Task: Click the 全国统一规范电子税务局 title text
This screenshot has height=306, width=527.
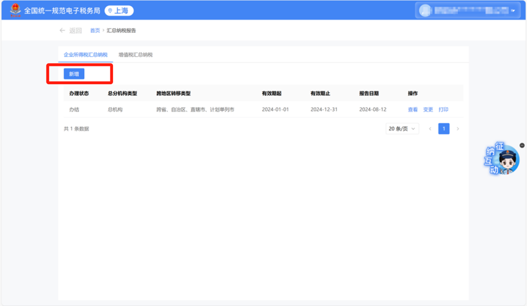Action: pyautogui.click(x=62, y=11)
